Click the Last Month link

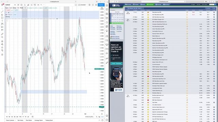tap(113, 34)
